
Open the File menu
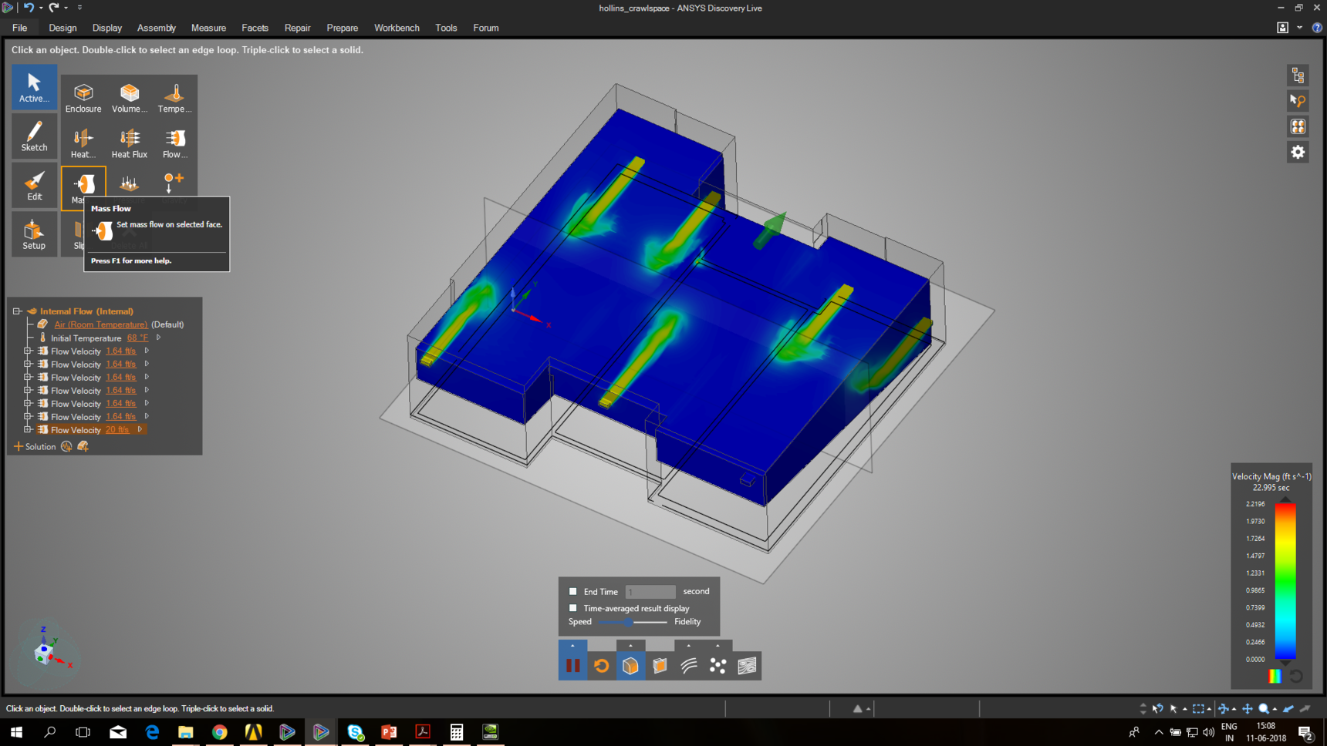pyautogui.click(x=20, y=28)
